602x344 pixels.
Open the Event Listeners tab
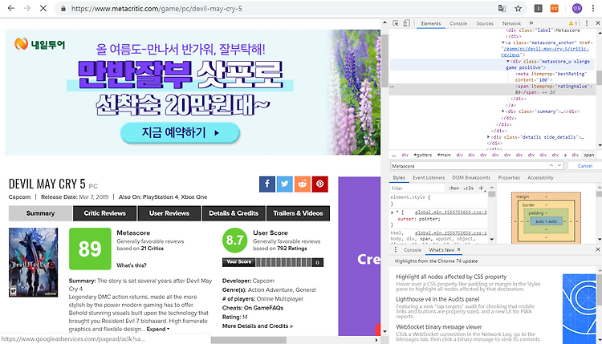(x=429, y=177)
